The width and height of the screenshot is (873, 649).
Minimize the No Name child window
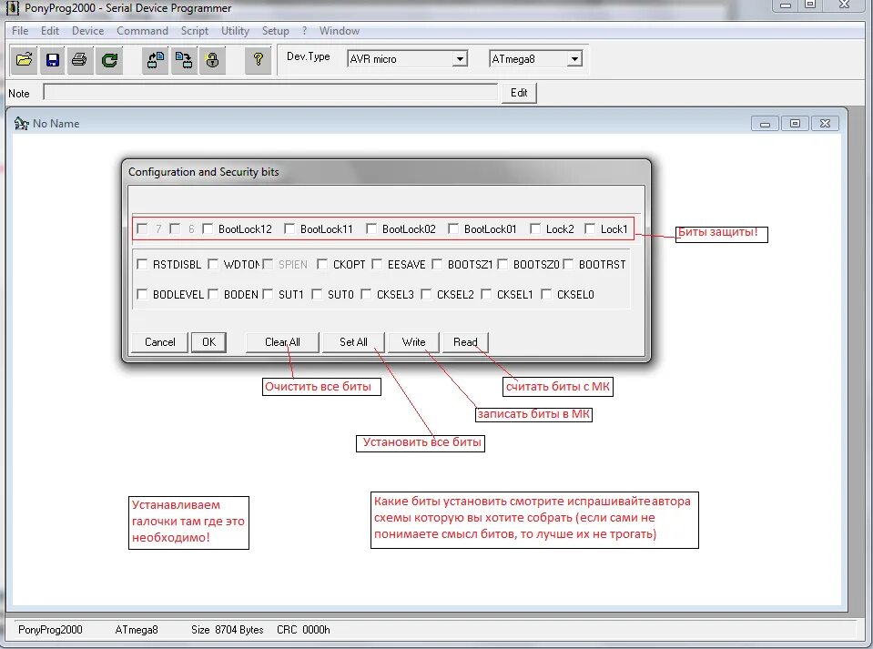pos(765,123)
